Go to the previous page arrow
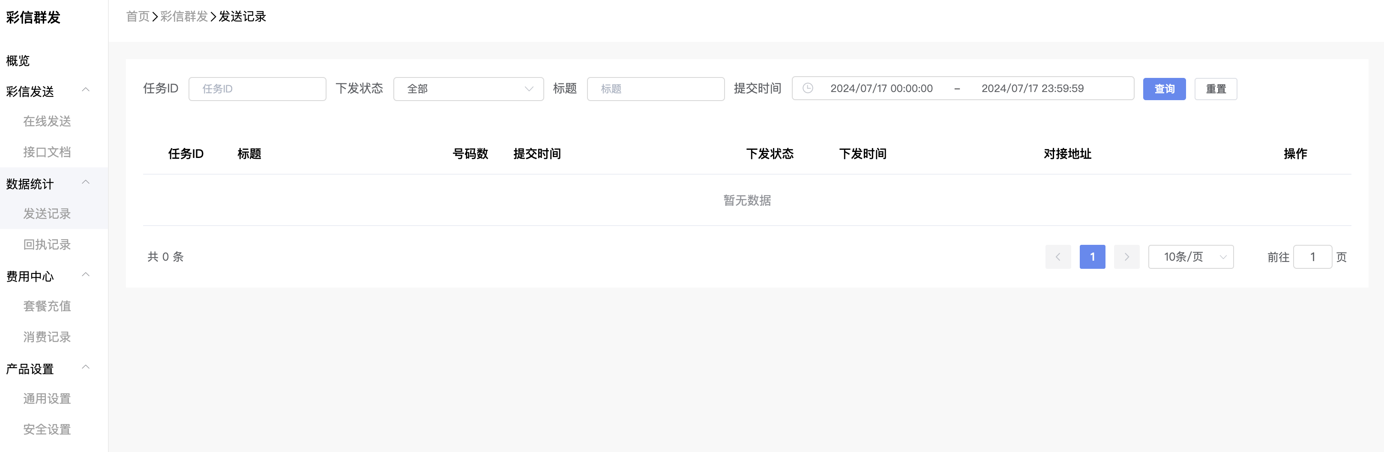 [x=1058, y=256]
